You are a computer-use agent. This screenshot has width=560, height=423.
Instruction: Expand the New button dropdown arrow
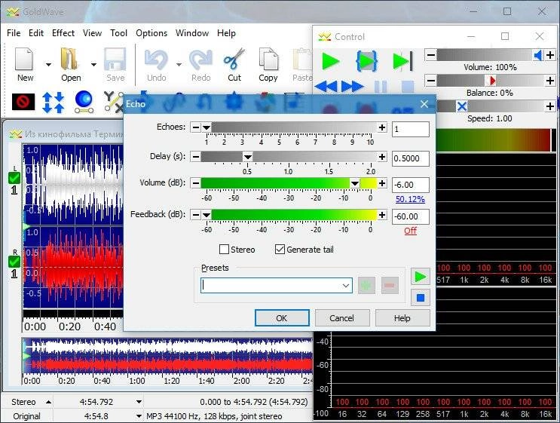click(48, 65)
